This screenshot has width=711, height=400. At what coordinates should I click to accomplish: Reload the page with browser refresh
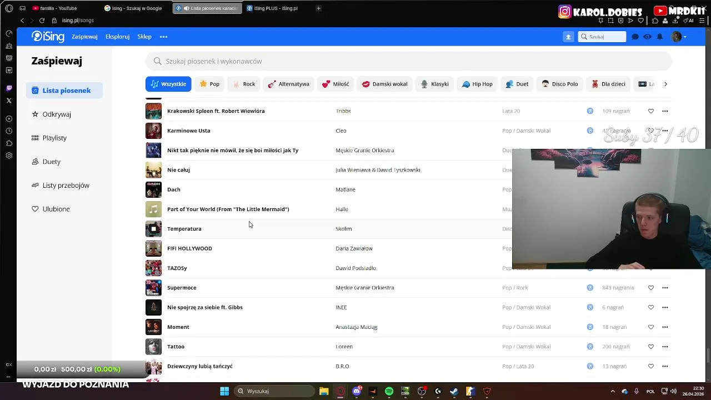click(x=42, y=21)
